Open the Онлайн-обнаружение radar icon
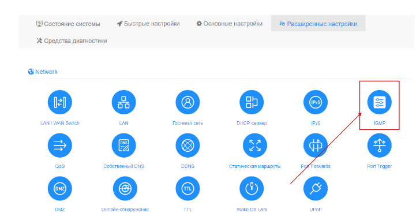This screenshot has height=224, width=420. click(125, 188)
